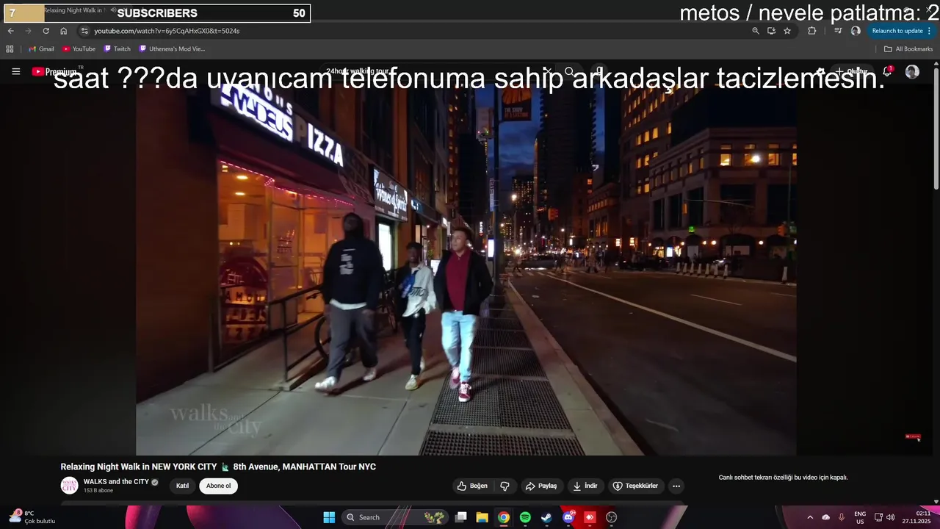
Task: Open the WALKS and the CITY channel avatar
Action: pos(69,486)
